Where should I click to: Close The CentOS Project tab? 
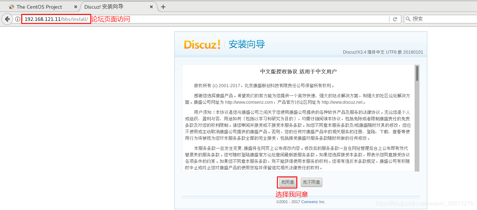pyautogui.click(x=75, y=7)
